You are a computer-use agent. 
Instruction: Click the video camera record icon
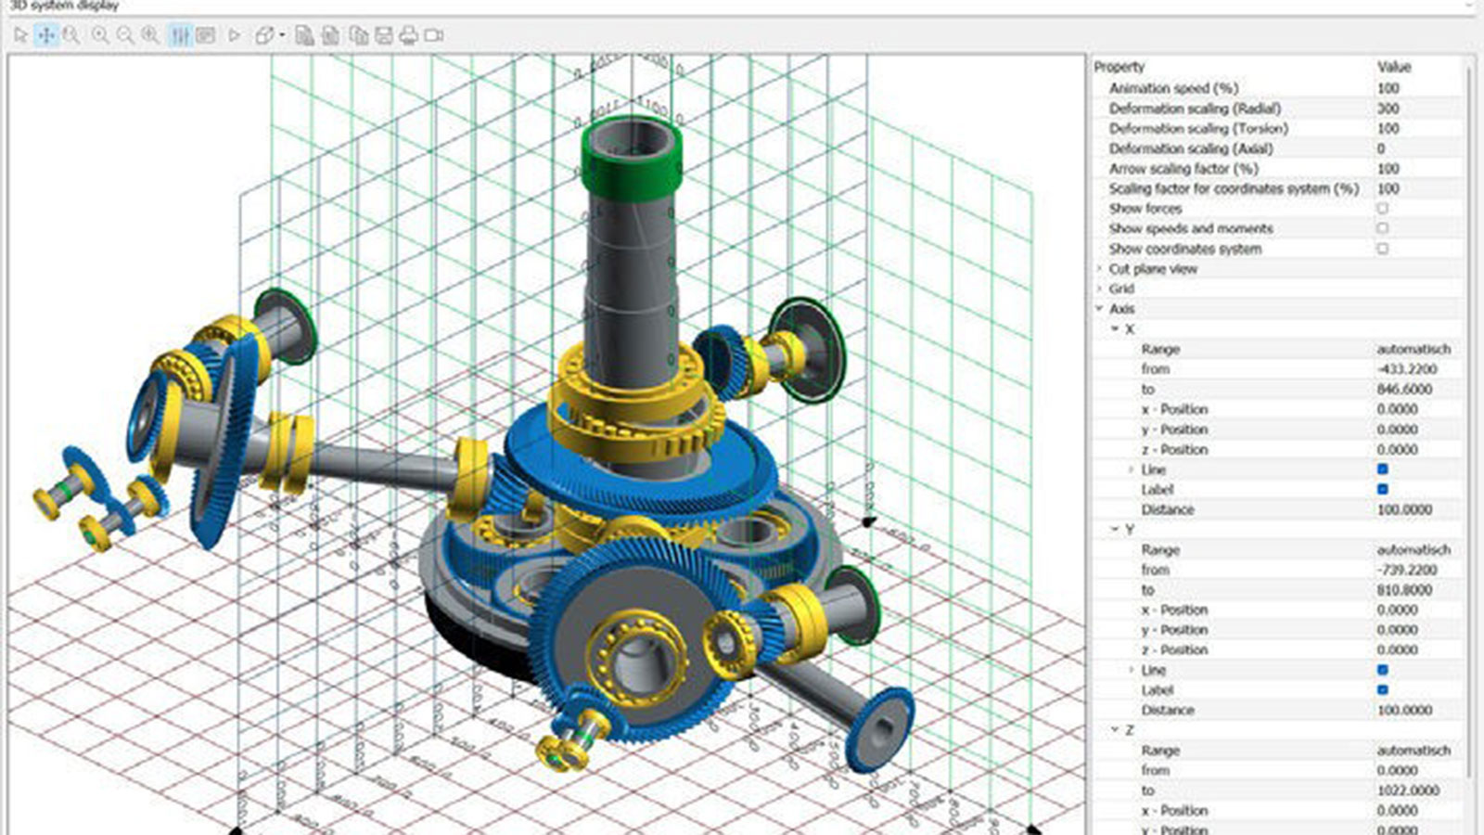click(433, 35)
